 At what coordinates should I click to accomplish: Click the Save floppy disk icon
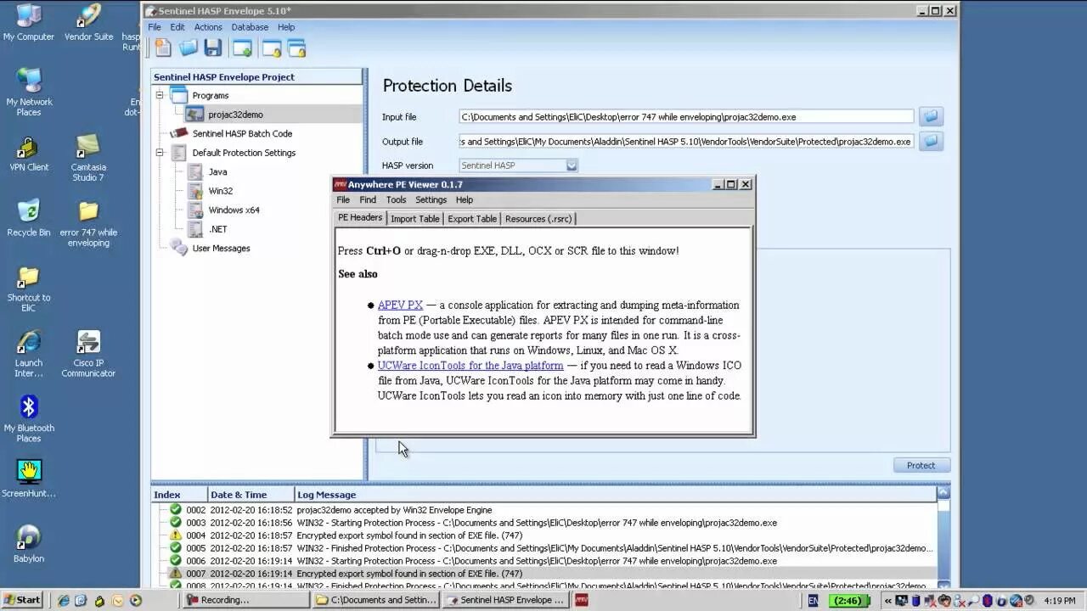tap(212, 48)
